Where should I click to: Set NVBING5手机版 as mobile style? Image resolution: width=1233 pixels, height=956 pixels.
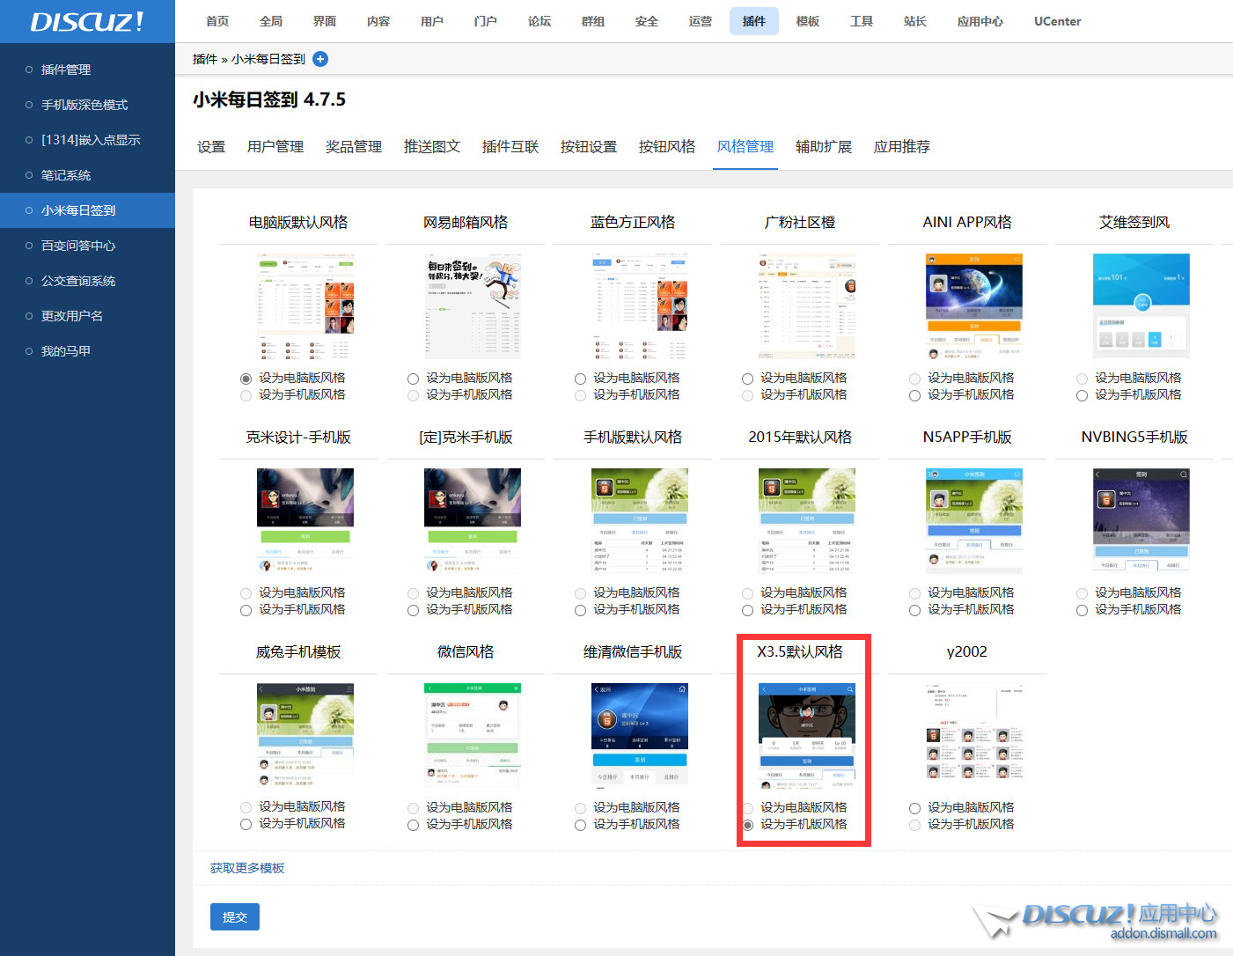[x=1082, y=610]
